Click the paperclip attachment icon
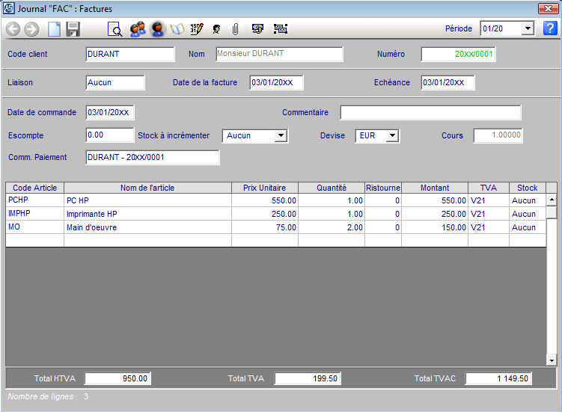 (x=235, y=29)
